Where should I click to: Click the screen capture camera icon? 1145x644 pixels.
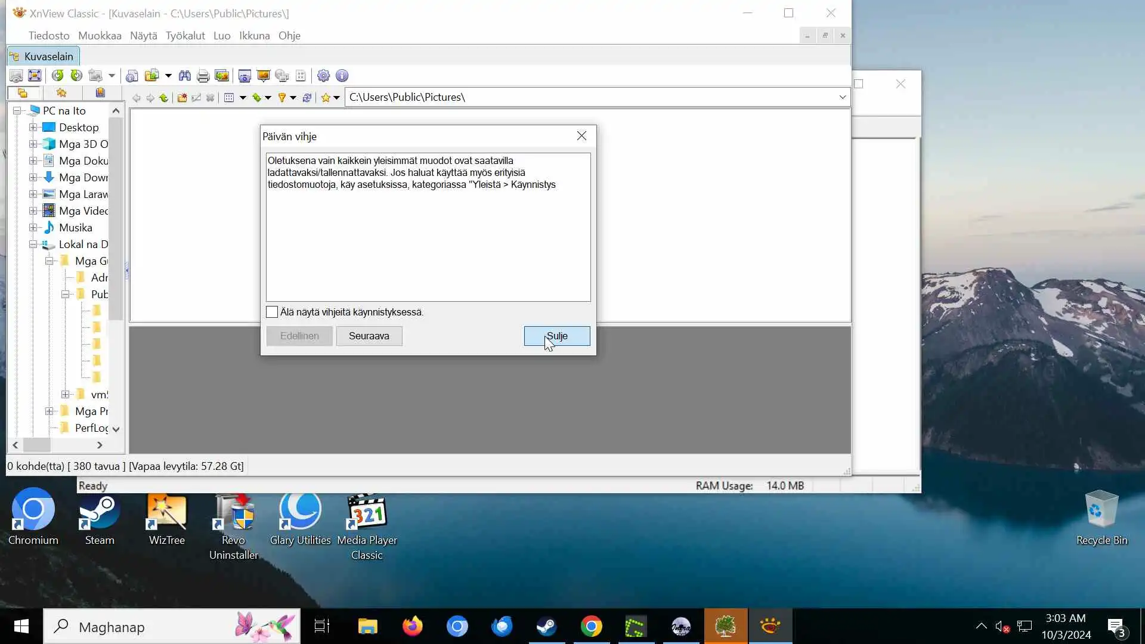(245, 76)
